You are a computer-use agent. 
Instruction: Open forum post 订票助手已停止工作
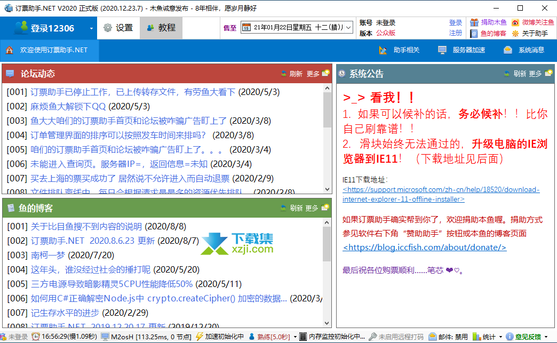[133, 92]
